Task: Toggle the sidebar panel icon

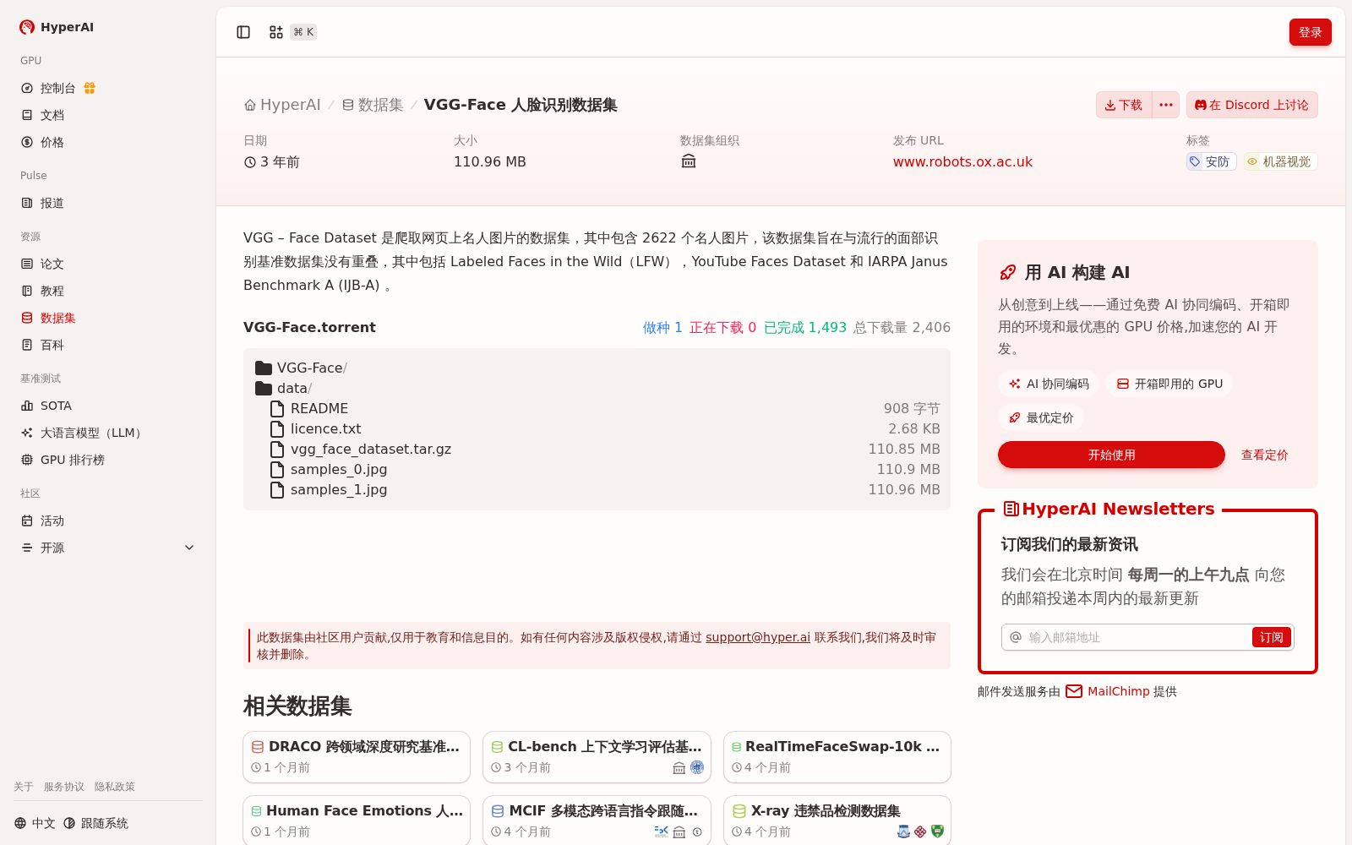Action: click(x=243, y=32)
